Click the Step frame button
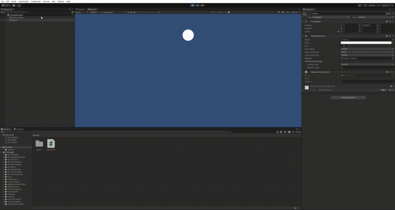 [x=202, y=5]
